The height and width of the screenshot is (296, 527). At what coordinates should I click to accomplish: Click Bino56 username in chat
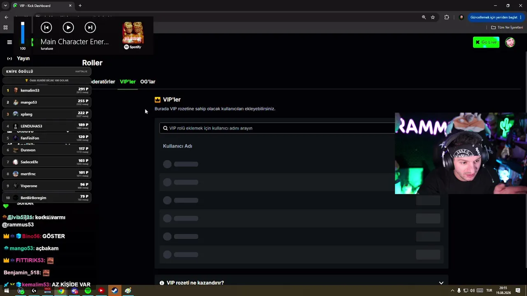[31, 236]
